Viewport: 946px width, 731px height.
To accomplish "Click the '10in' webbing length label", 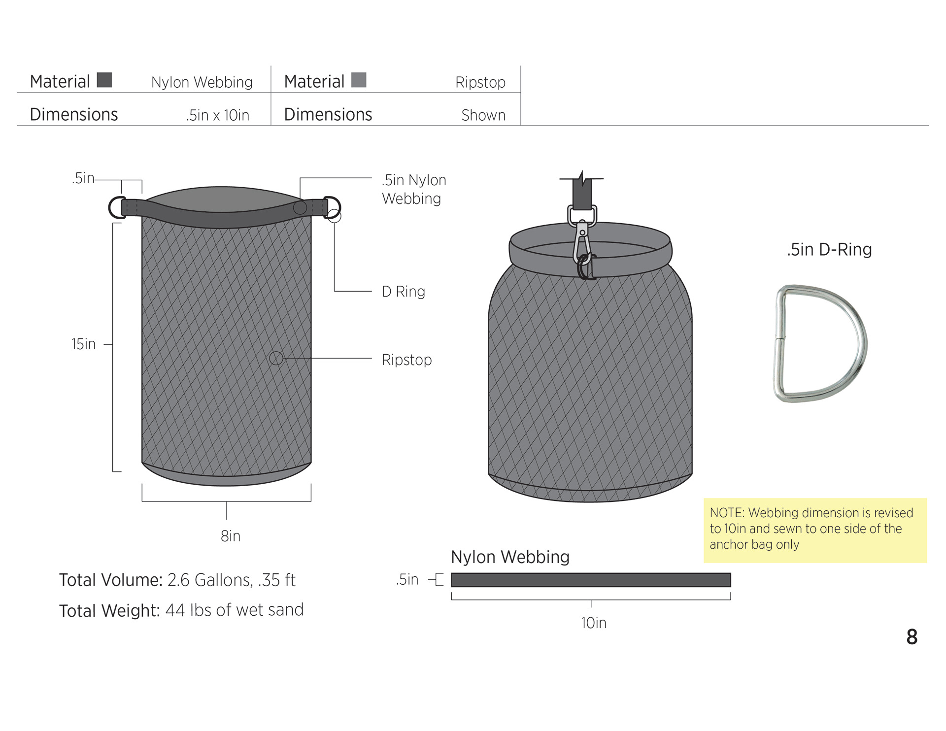I will 594,623.
